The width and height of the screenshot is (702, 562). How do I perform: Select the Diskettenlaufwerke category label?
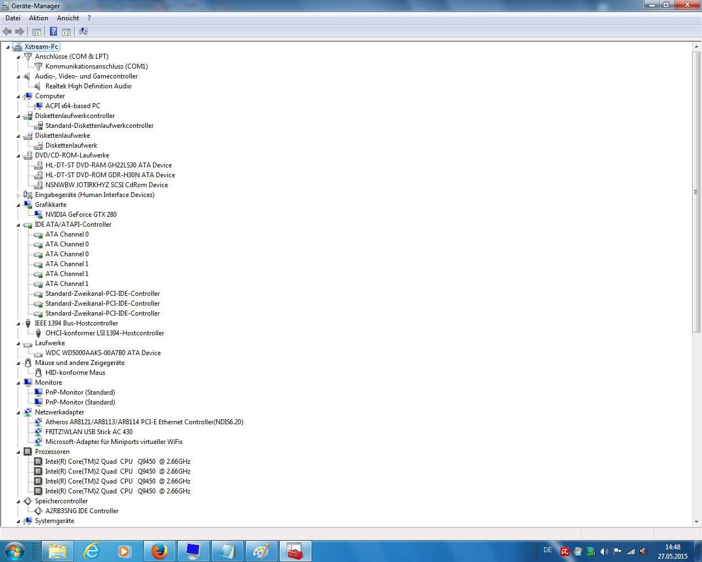(63, 136)
